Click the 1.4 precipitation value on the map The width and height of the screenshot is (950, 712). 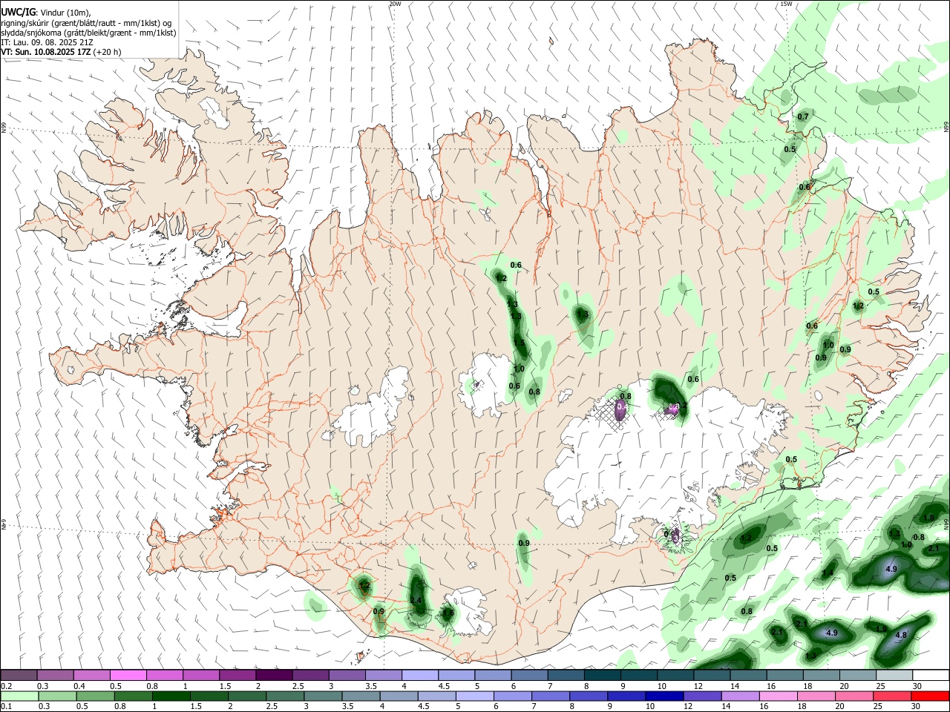pos(828,572)
